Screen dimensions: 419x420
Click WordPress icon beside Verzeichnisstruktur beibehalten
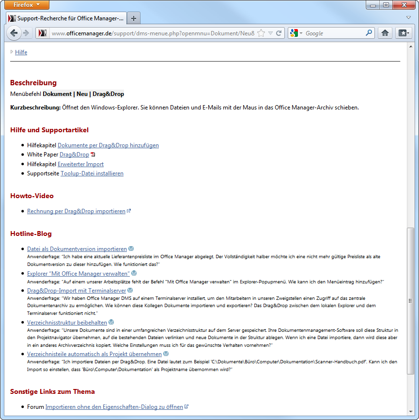111,322
